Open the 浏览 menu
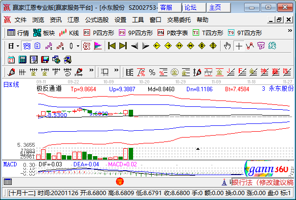Screen dimensions: 296x200 (x=38, y=20)
